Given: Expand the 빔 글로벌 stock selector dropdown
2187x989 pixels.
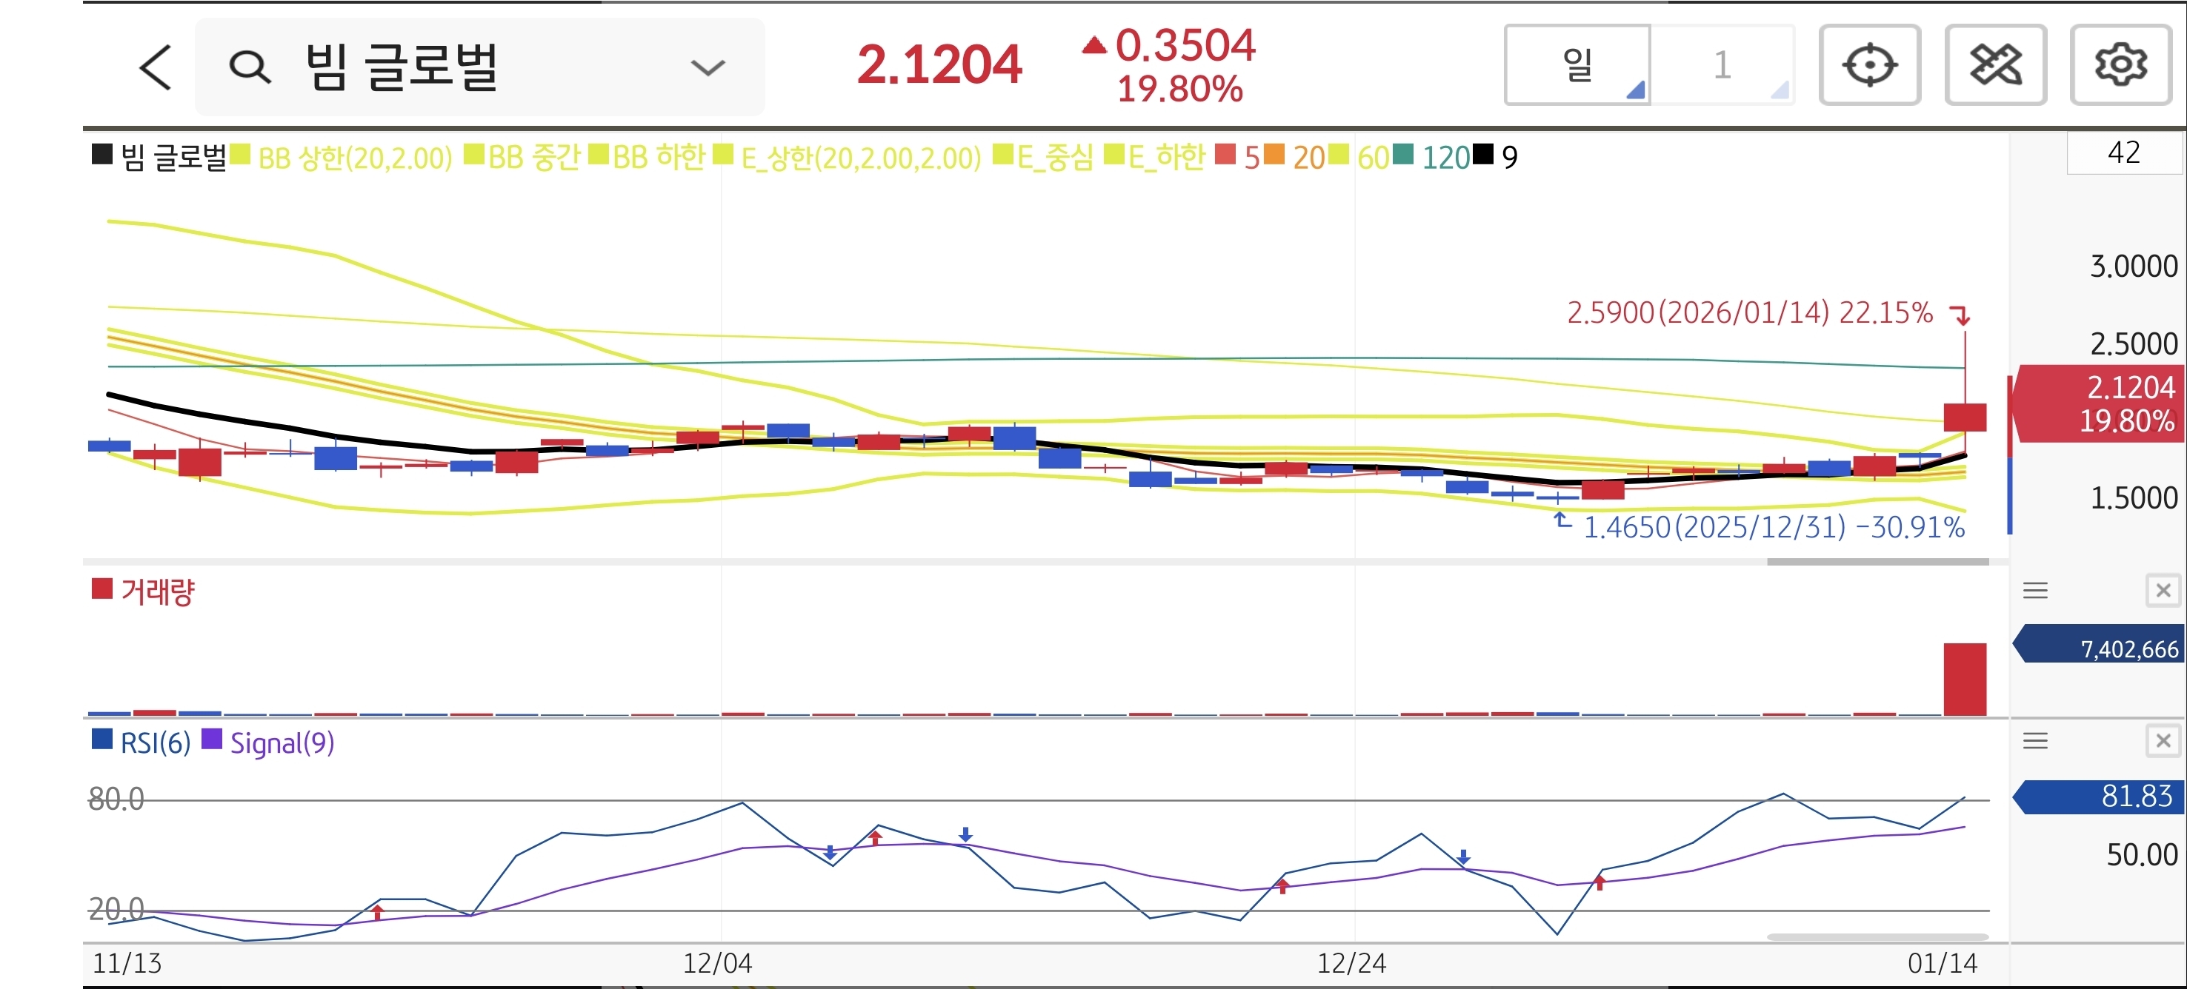Looking at the screenshot, I should coord(708,67).
